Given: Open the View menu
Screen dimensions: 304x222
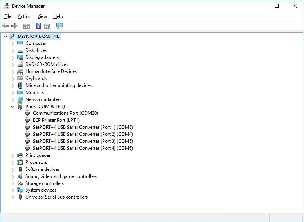Looking at the screenshot, I should (x=42, y=16).
